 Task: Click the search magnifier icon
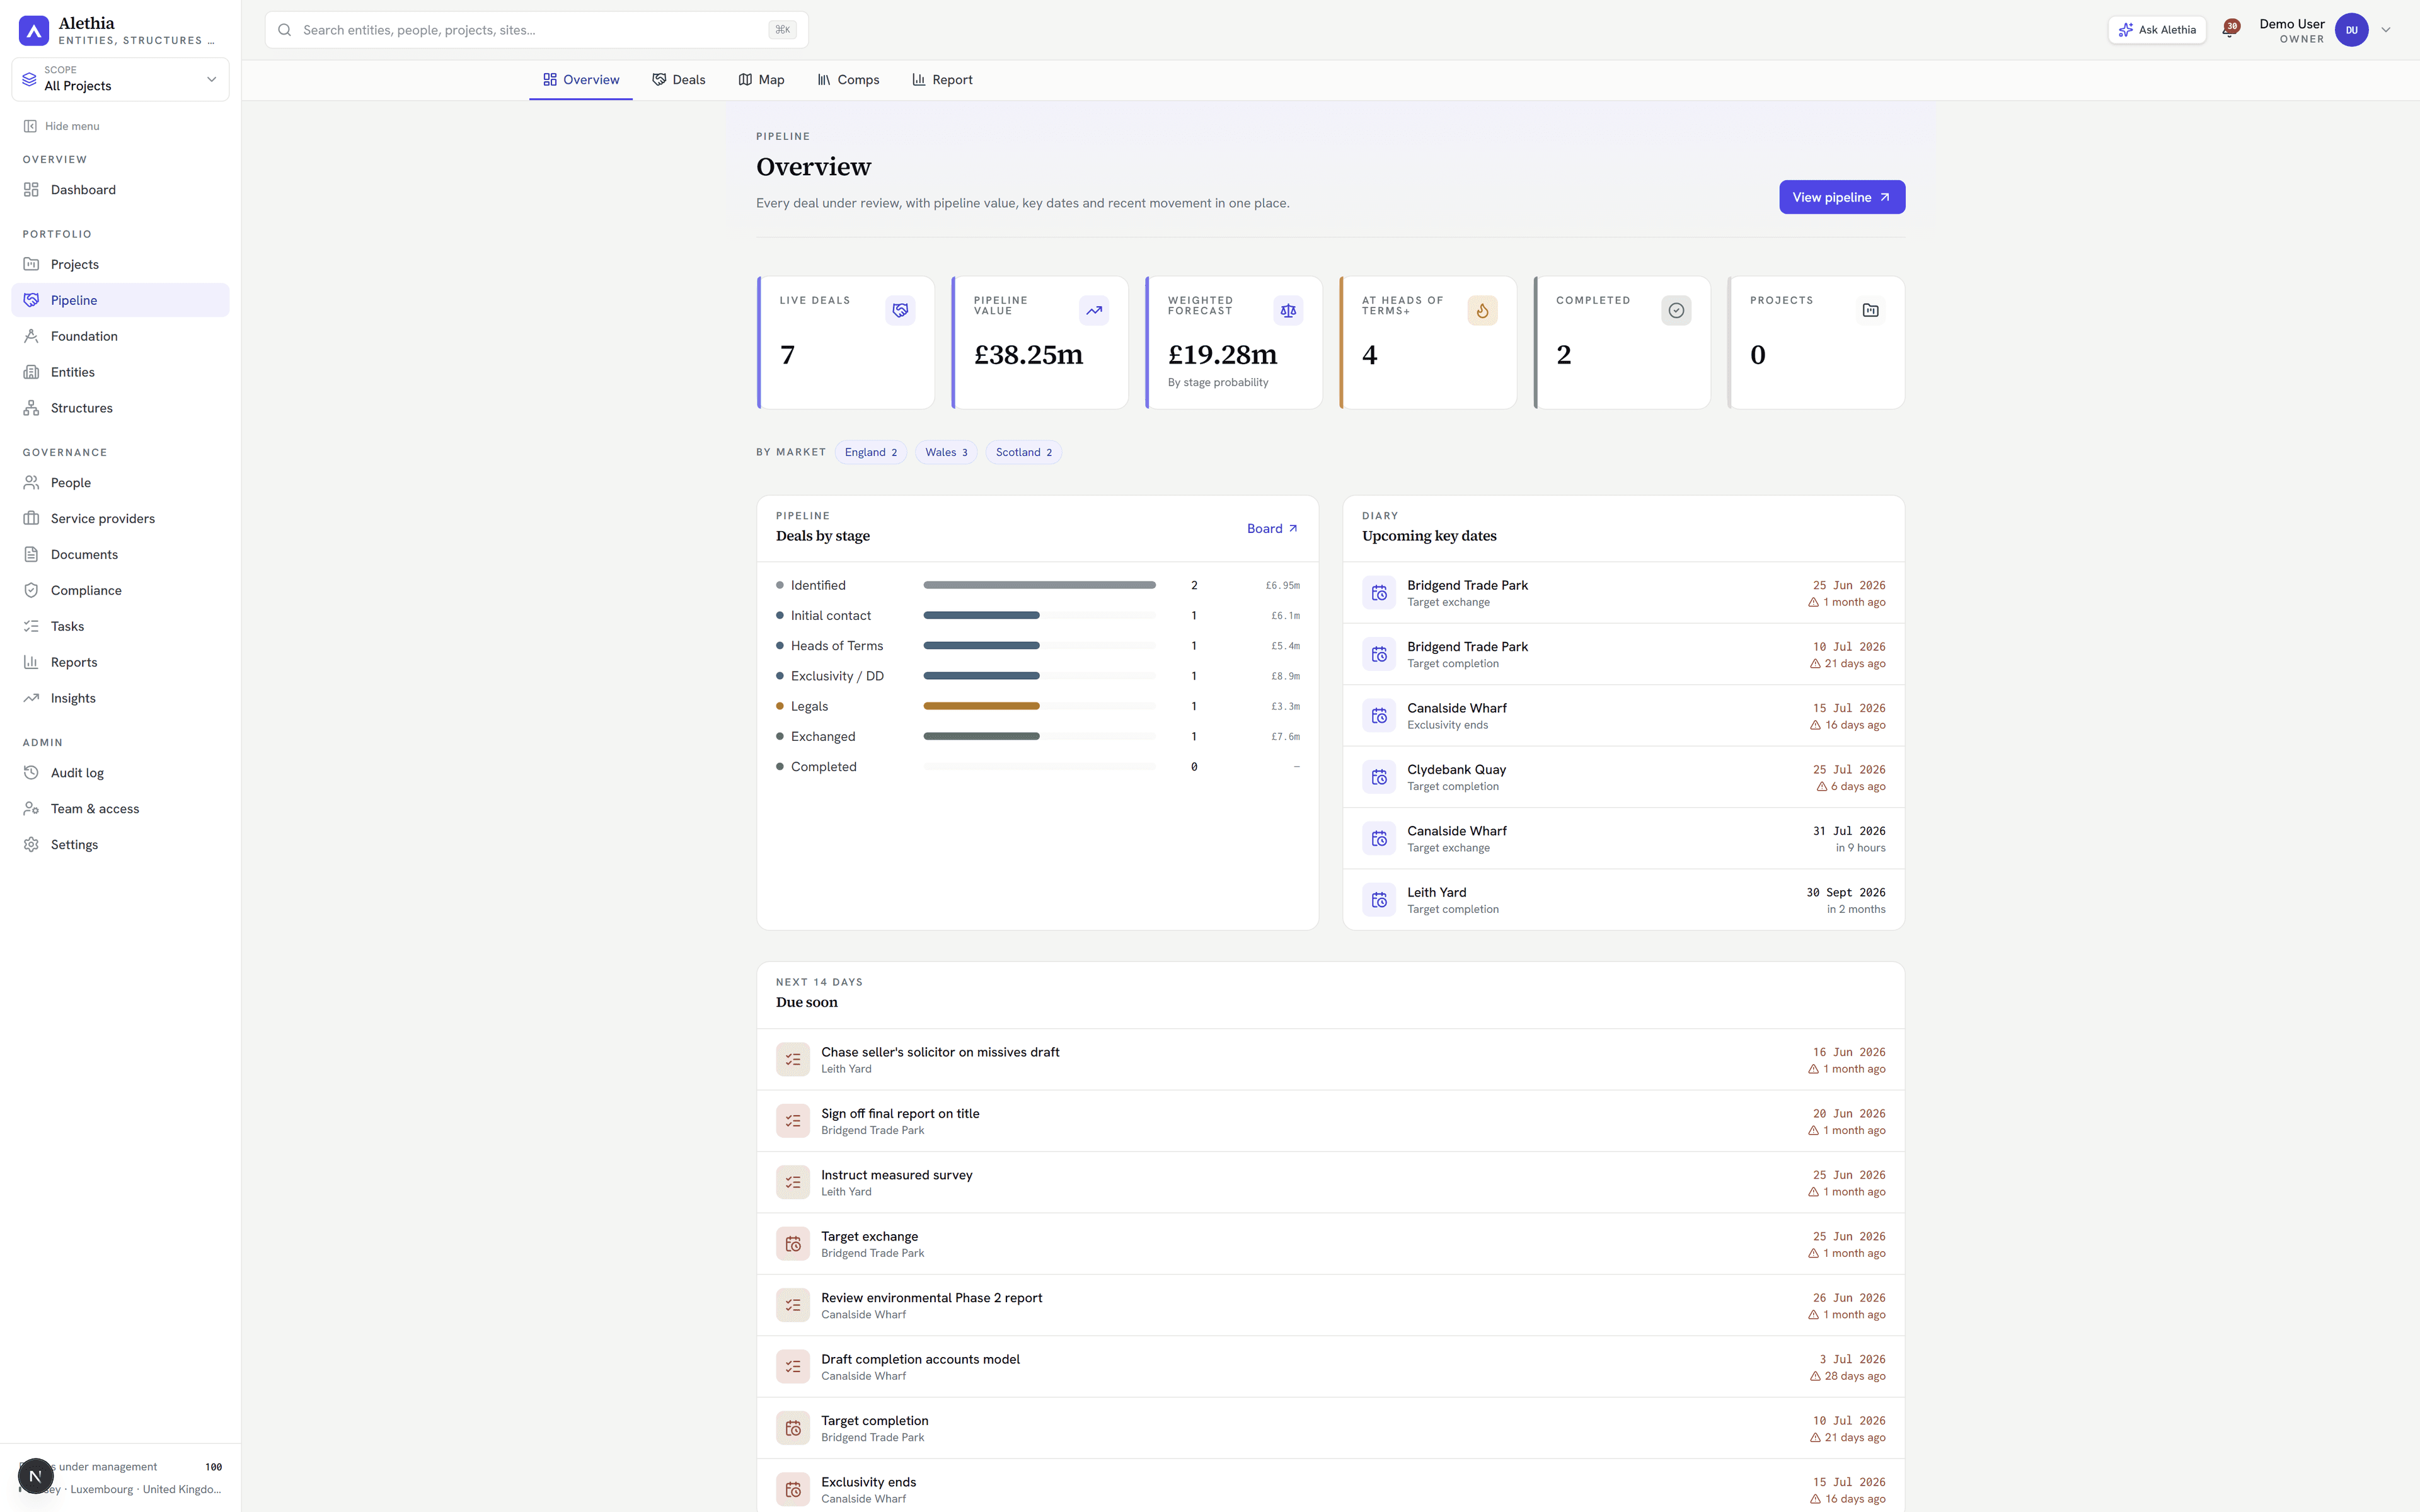click(285, 30)
